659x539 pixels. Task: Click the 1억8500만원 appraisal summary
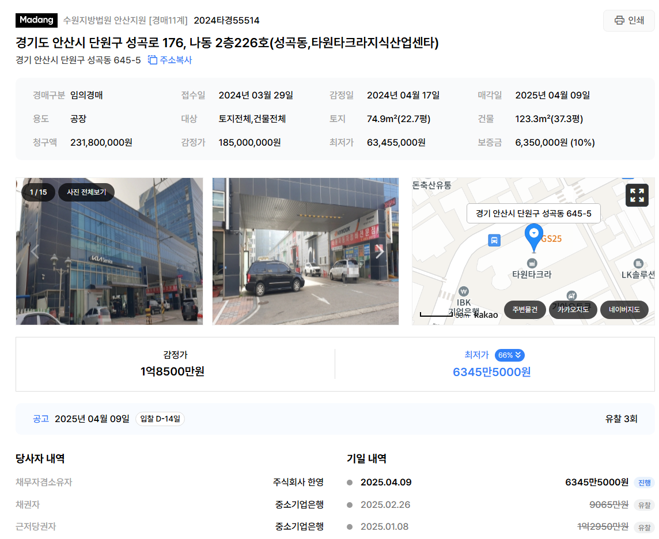click(x=172, y=371)
